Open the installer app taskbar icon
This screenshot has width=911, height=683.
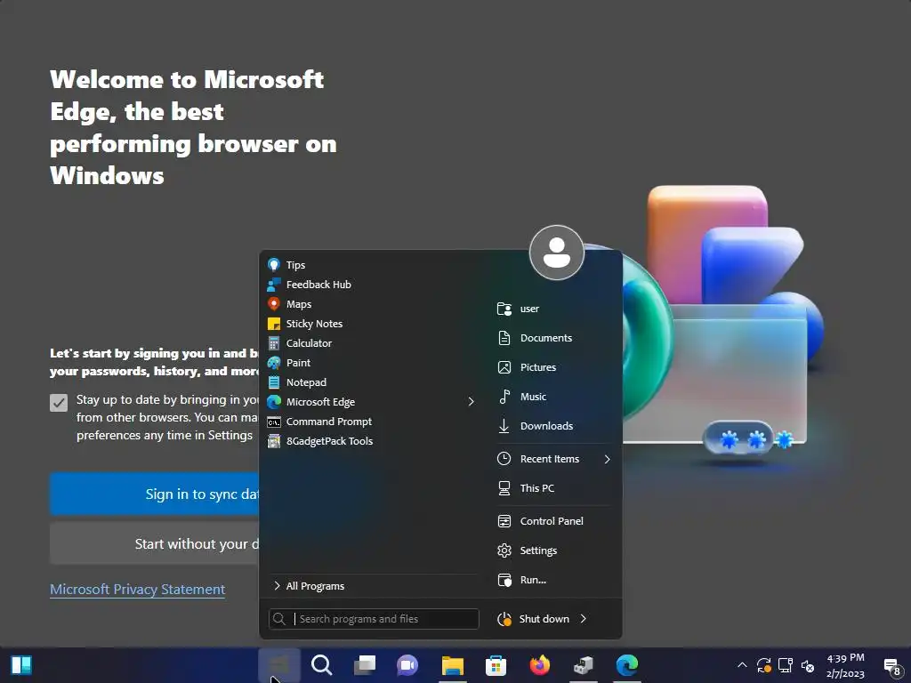(584, 665)
